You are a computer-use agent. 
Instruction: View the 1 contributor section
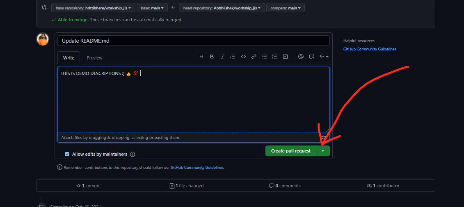(383, 186)
